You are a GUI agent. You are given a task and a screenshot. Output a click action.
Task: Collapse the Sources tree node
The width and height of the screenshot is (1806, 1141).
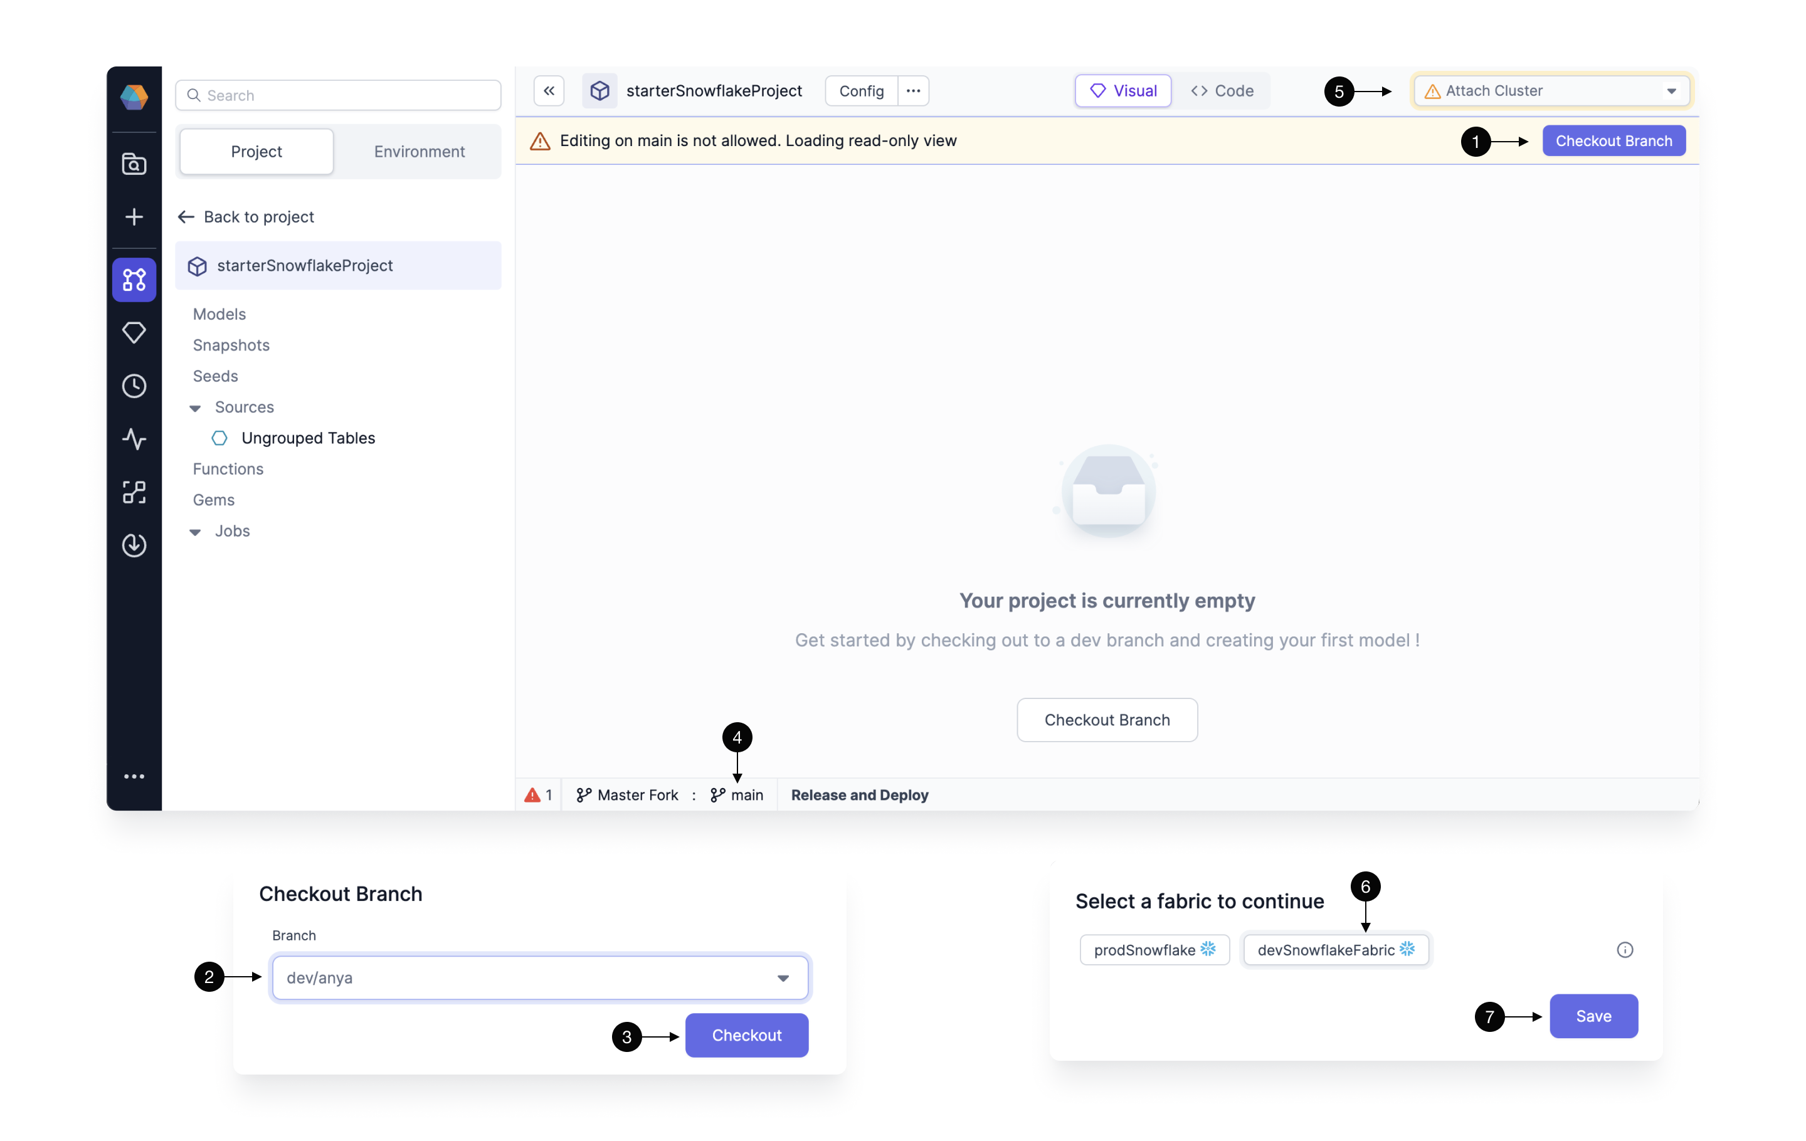pos(195,408)
